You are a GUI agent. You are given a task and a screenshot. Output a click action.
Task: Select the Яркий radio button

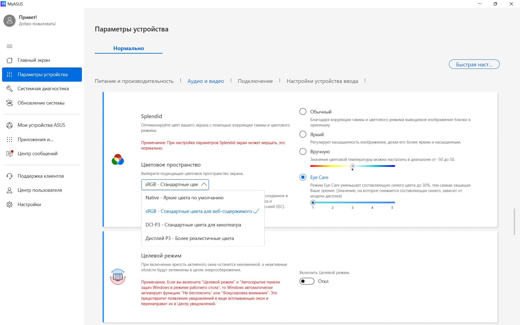(303, 134)
